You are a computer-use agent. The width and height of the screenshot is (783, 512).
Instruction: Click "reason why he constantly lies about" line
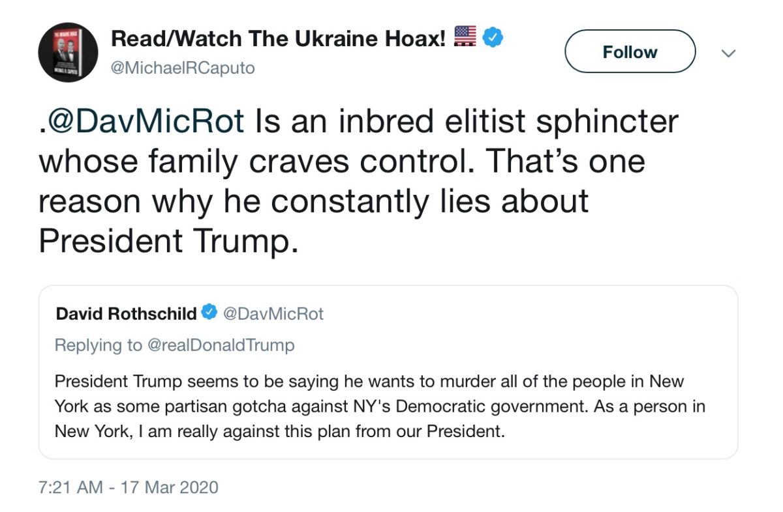313,201
